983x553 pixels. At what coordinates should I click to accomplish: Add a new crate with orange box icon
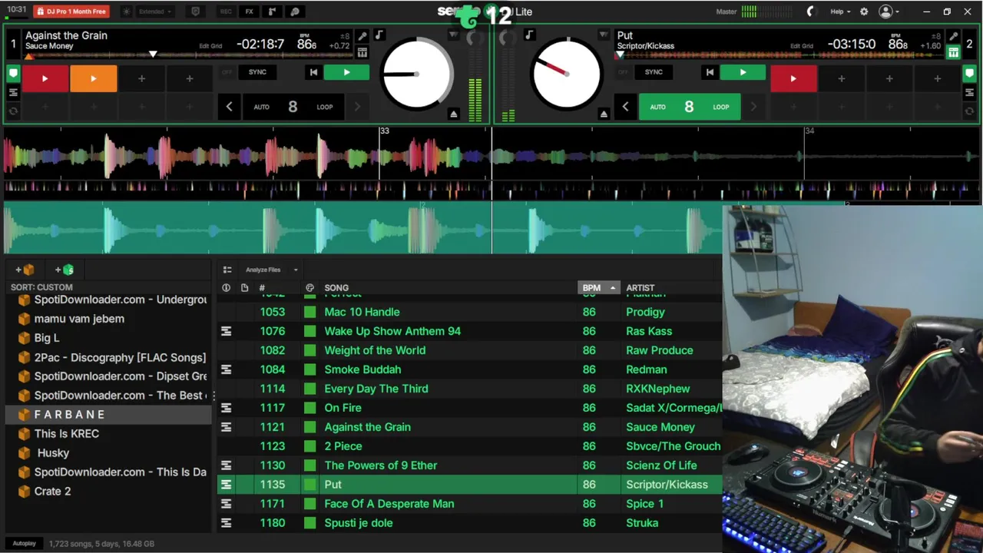[25, 270]
